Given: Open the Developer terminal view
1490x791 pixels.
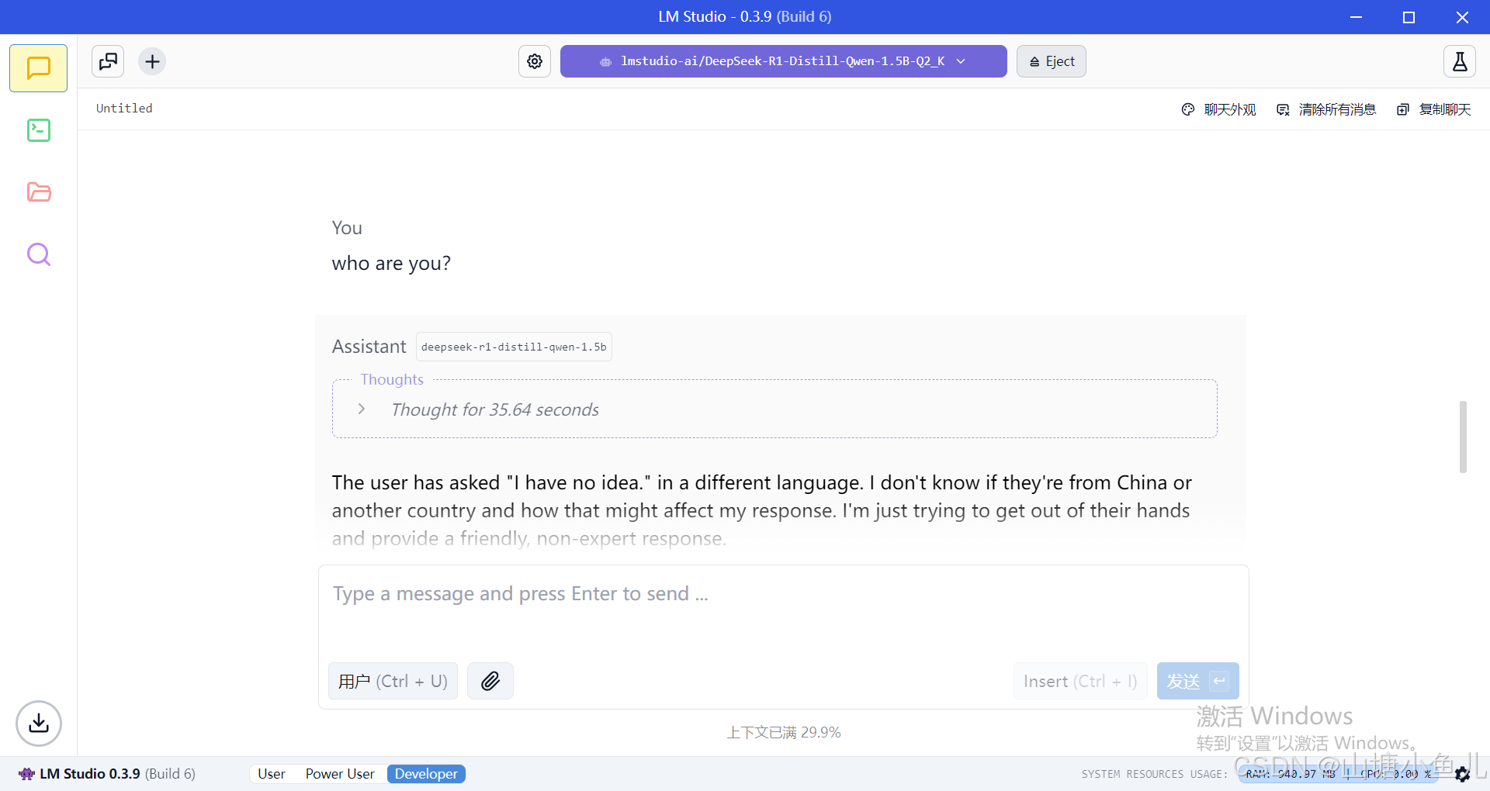Looking at the screenshot, I should point(39,130).
